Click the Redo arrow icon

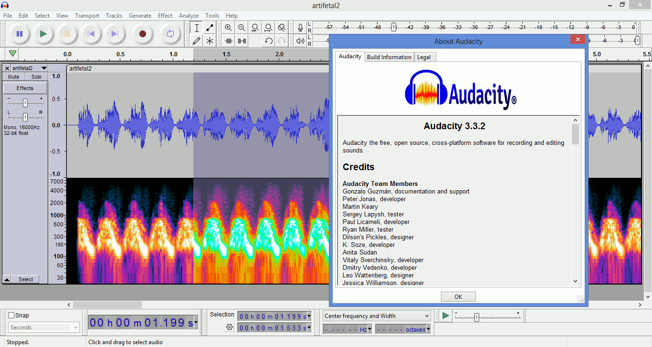pos(282,41)
